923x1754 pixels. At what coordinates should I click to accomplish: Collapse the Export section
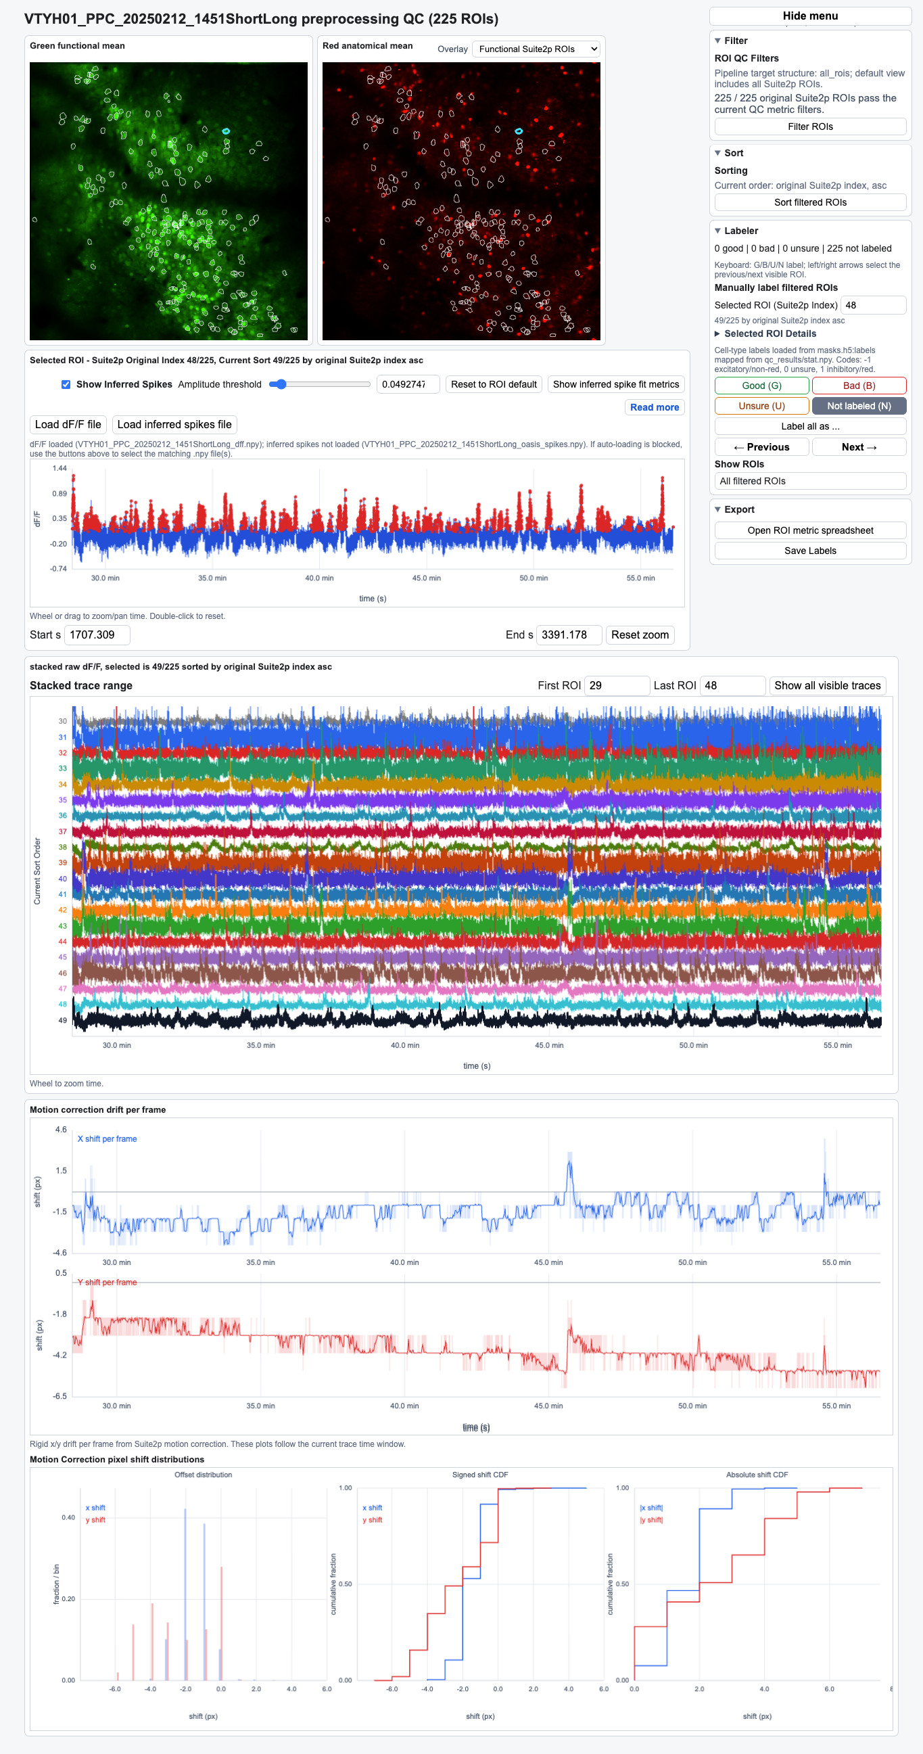tap(734, 509)
